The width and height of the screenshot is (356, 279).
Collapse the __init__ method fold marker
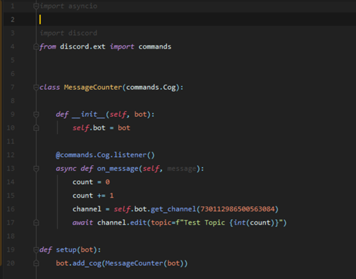coord(36,114)
